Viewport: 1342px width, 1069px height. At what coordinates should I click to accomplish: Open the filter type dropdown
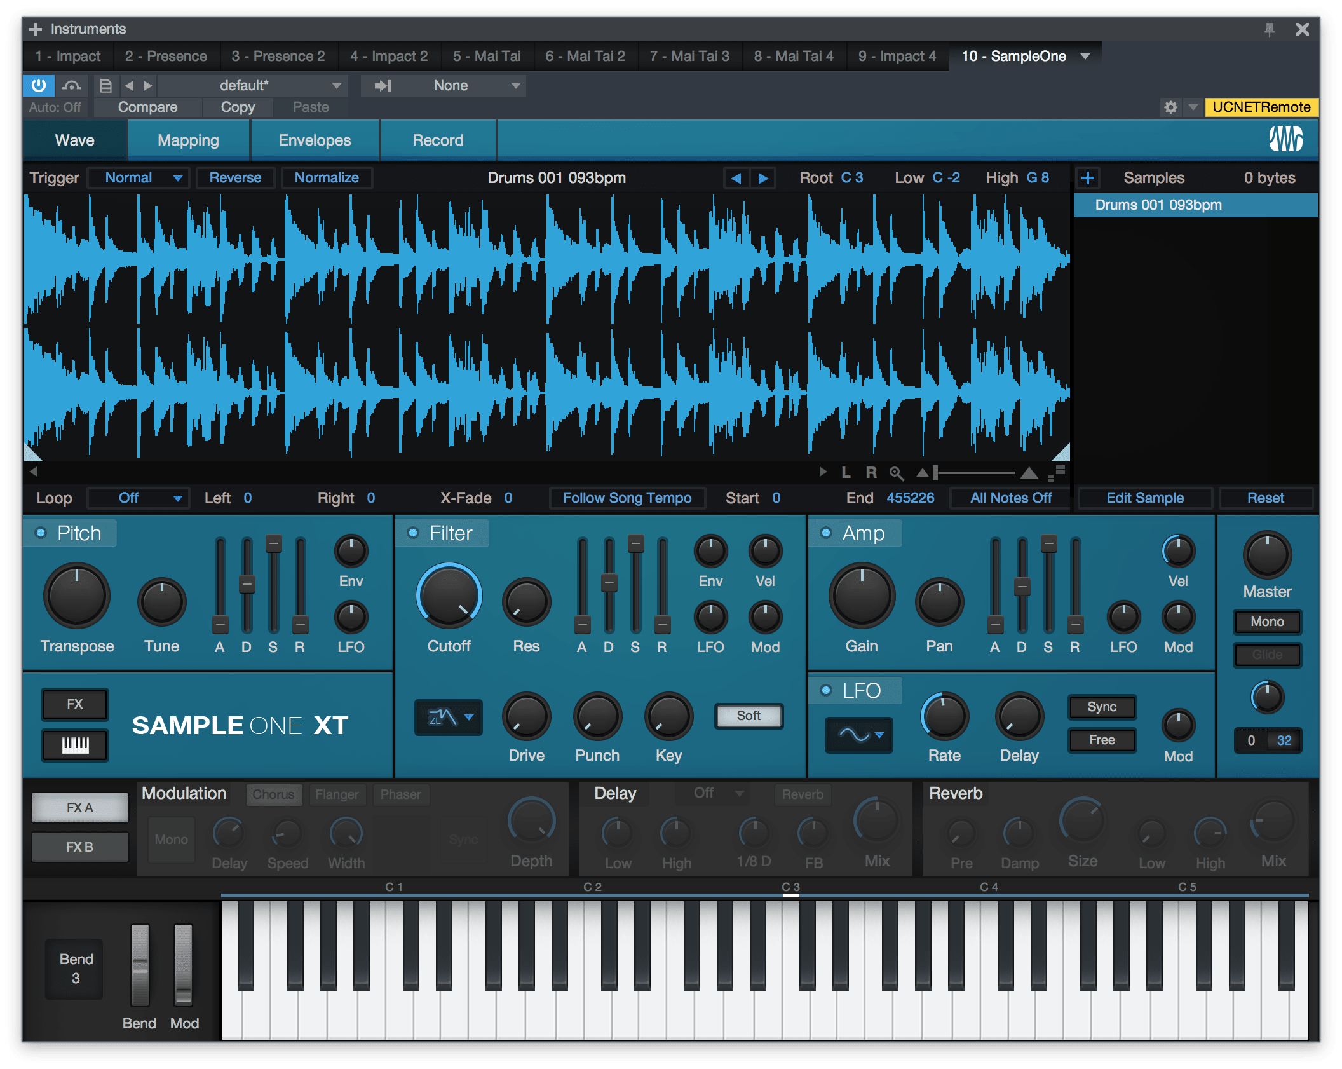tap(449, 718)
